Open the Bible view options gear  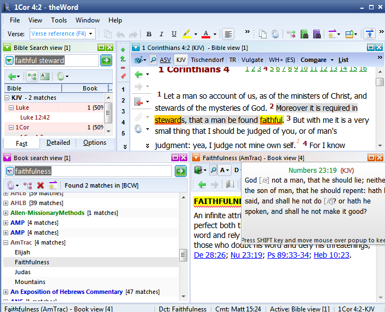(x=138, y=129)
